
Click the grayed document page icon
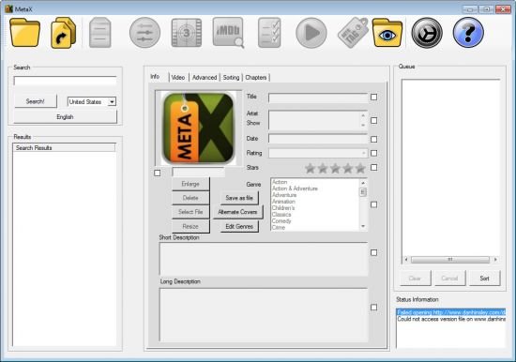[100, 33]
